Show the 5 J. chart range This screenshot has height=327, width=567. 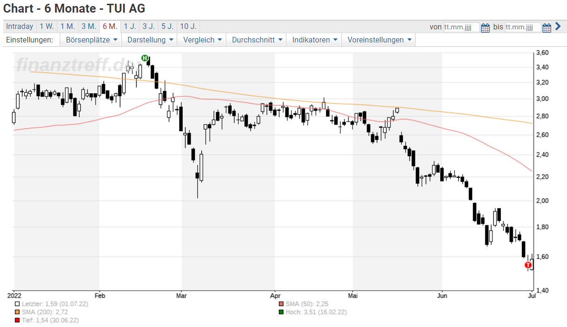(x=167, y=27)
